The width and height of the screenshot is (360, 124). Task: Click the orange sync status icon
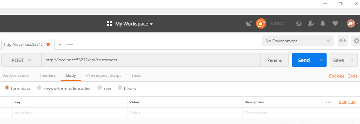click(x=261, y=23)
